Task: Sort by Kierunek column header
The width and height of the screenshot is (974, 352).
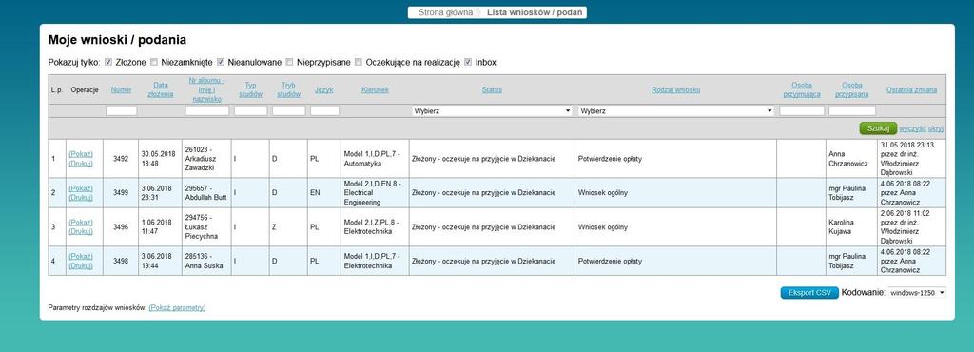Action: click(375, 90)
